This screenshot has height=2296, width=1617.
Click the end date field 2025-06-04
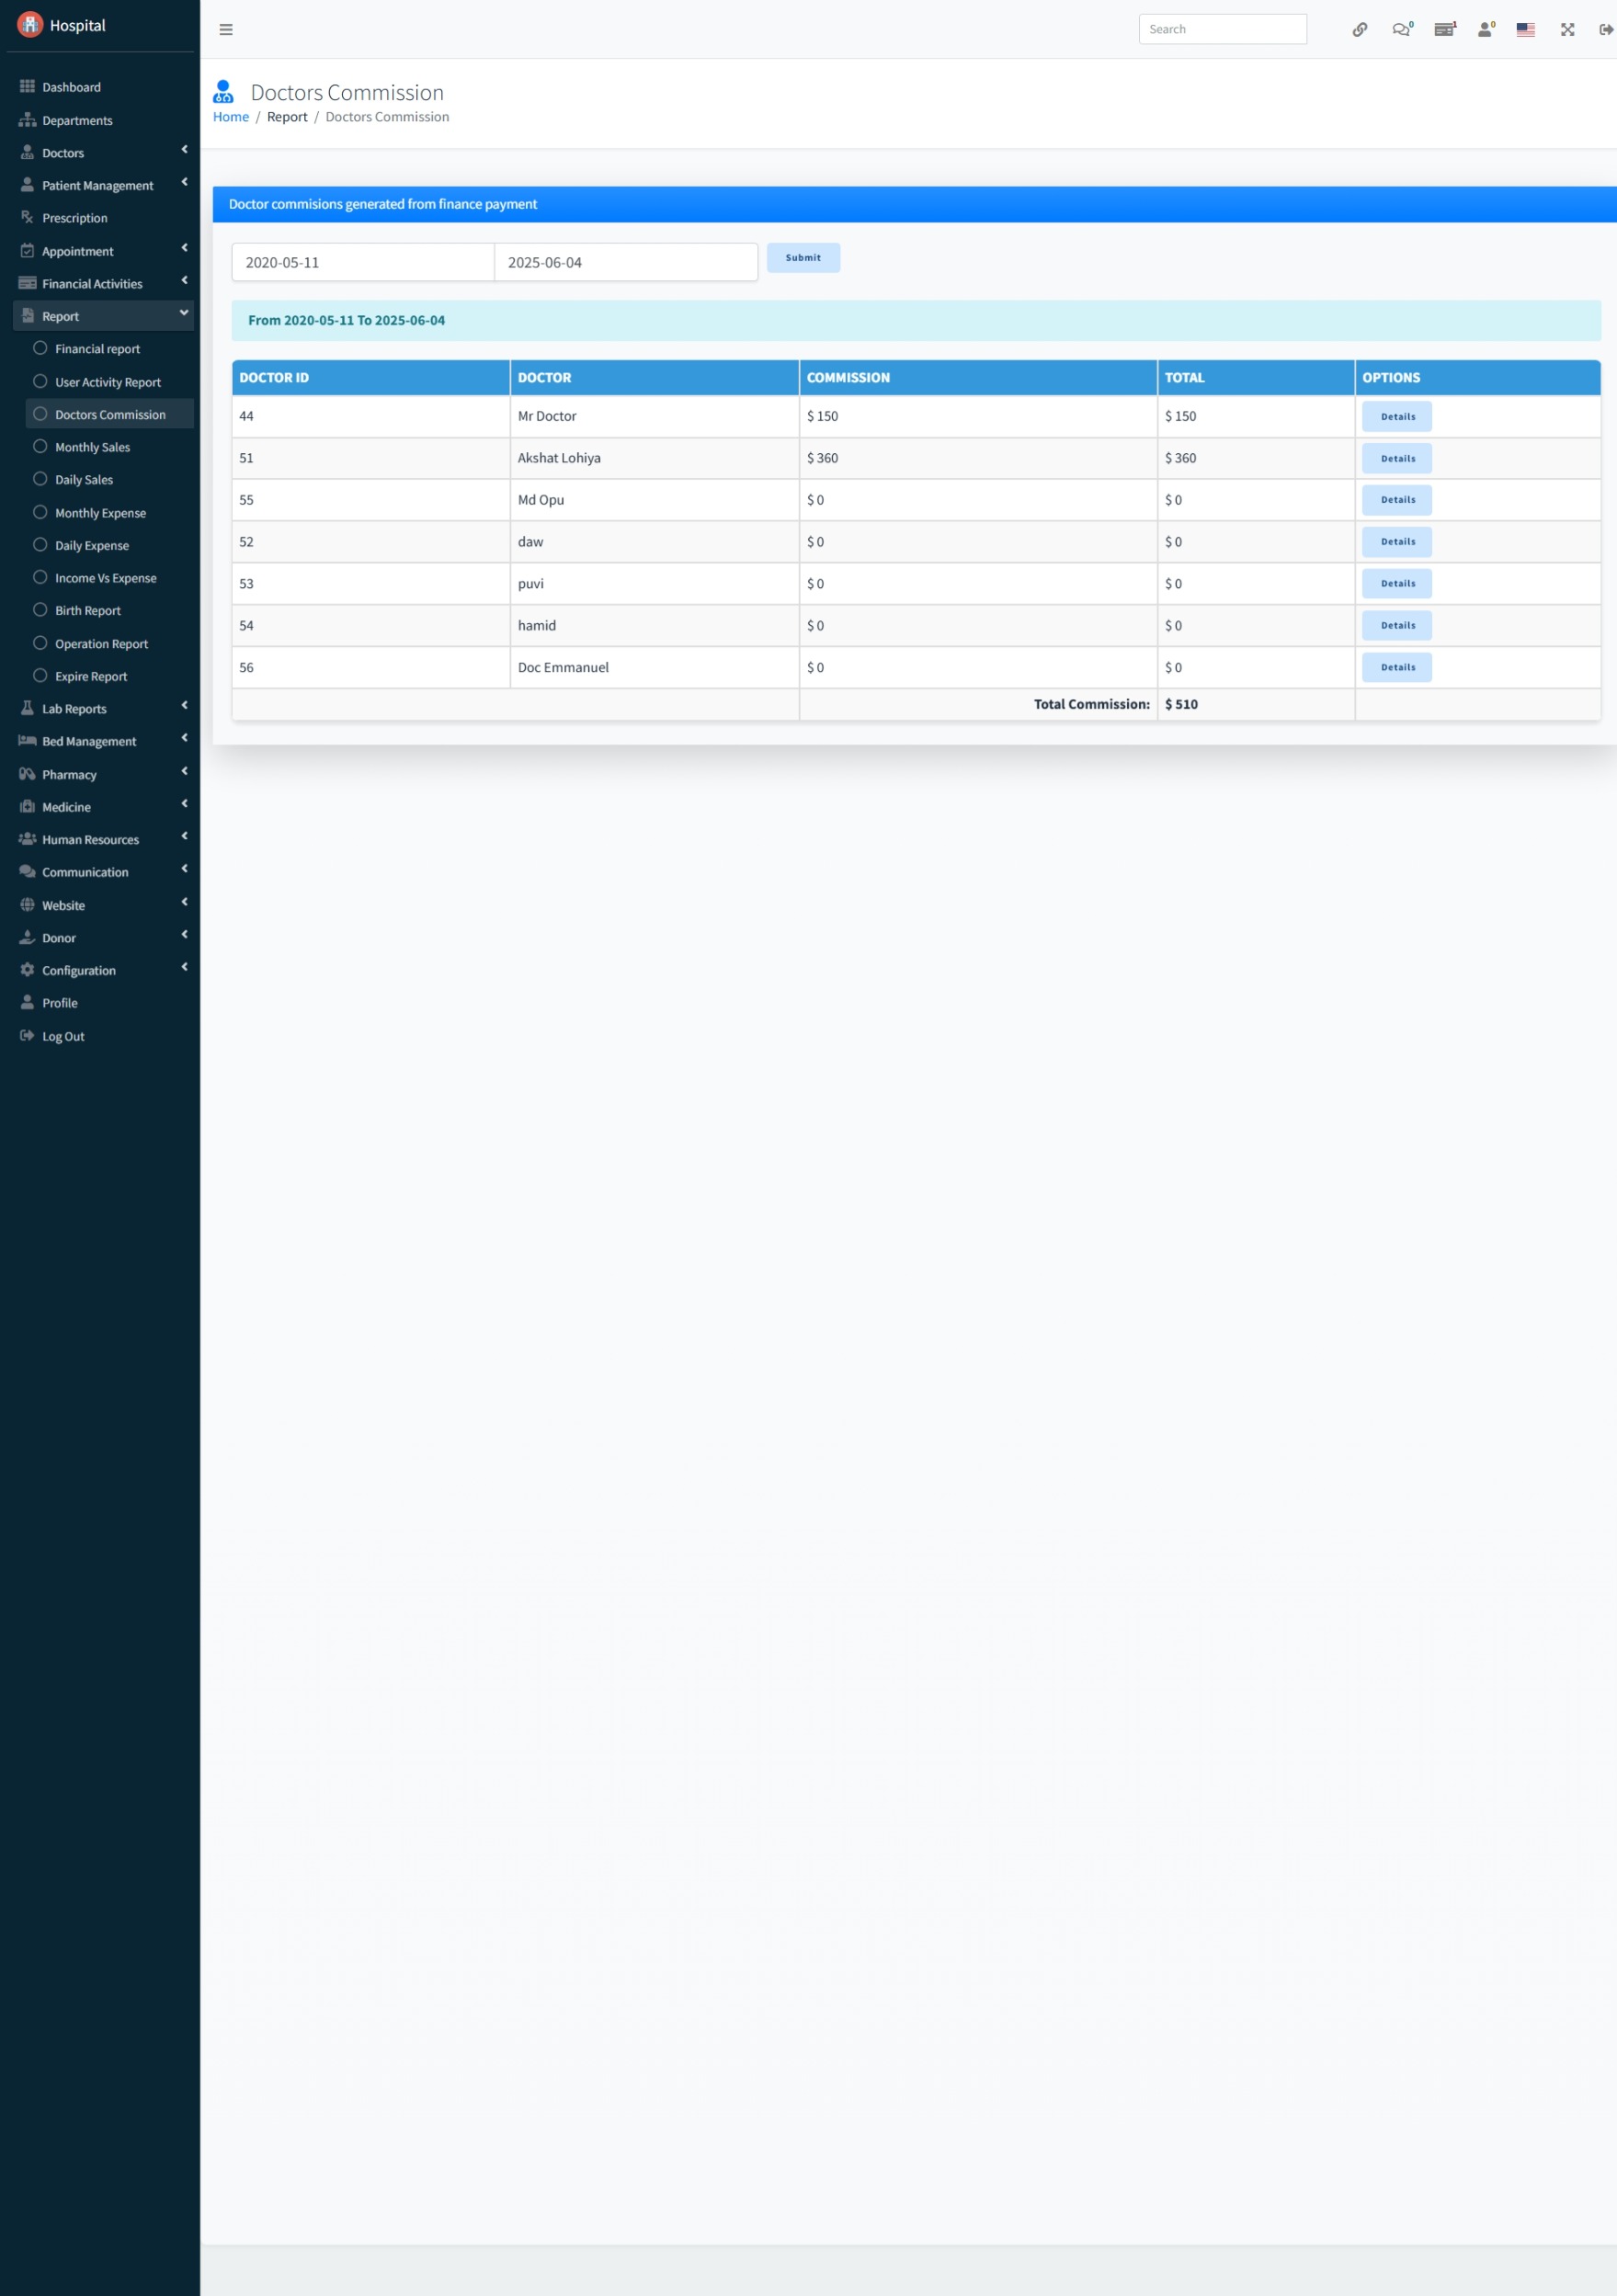coord(626,262)
